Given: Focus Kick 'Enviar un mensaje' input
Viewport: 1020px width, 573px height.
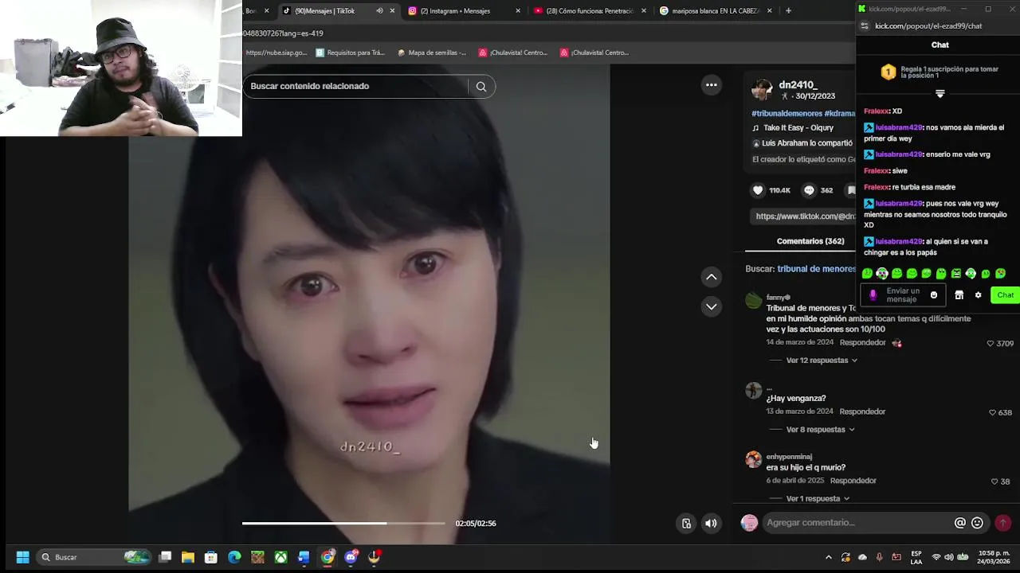Looking at the screenshot, I should pos(902,295).
